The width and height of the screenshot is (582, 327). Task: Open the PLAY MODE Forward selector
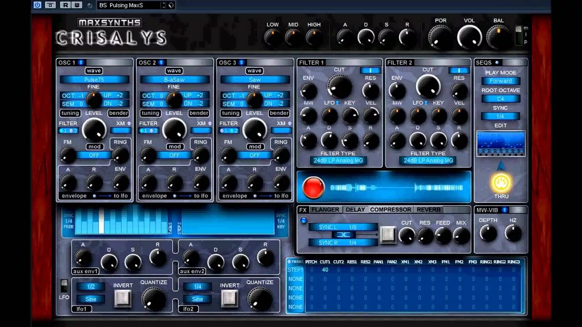[x=501, y=81]
